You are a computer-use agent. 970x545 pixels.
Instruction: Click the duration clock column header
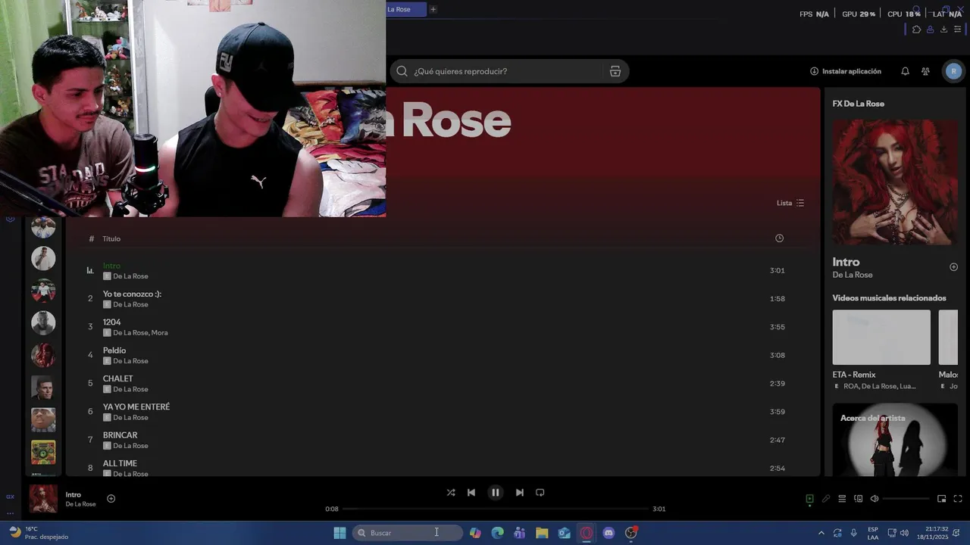click(779, 238)
